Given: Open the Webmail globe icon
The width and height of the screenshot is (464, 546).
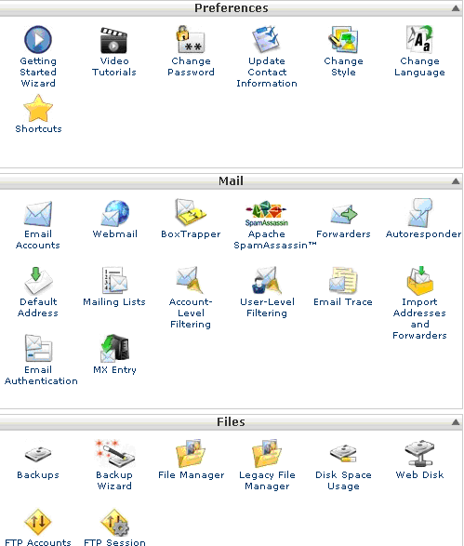Looking at the screenshot, I should click(x=115, y=213).
